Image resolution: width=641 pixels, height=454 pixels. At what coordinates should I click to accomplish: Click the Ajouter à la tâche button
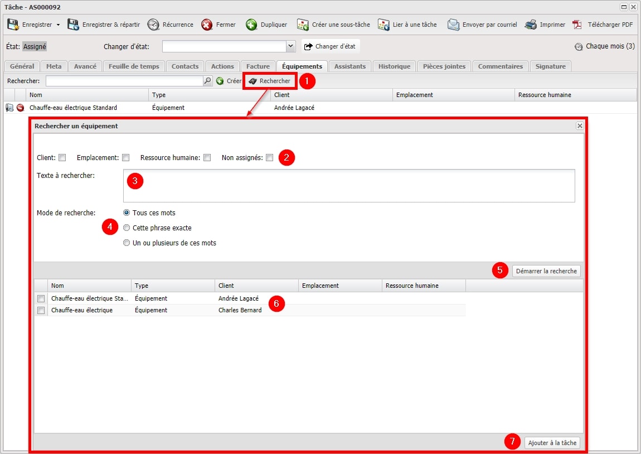tap(552, 443)
